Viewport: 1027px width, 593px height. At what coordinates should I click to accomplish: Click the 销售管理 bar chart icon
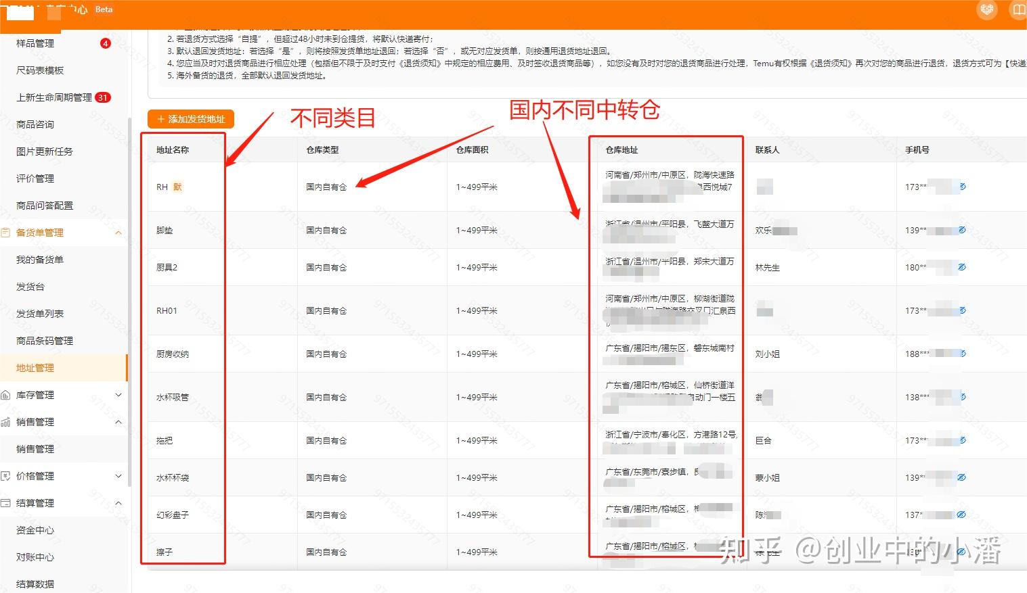tap(6, 422)
